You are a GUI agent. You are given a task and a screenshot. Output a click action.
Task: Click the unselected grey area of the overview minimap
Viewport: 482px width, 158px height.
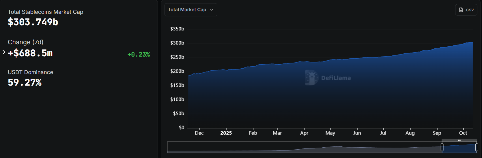pyautogui.click(x=303, y=148)
